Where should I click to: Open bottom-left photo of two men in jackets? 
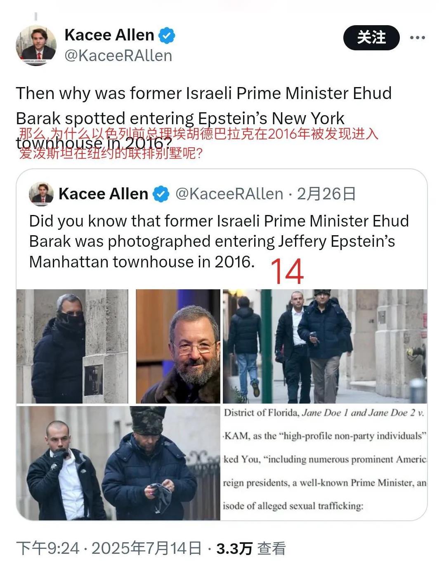pyautogui.click(x=118, y=463)
